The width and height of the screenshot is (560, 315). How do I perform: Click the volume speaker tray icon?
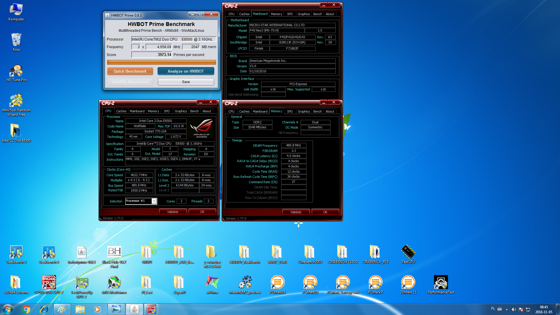tap(514, 309)
